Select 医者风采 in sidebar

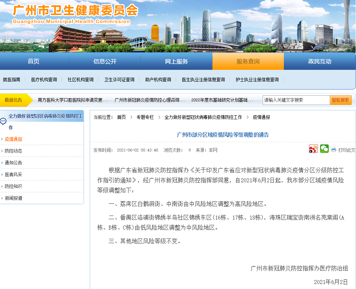[x=14, y=174]
